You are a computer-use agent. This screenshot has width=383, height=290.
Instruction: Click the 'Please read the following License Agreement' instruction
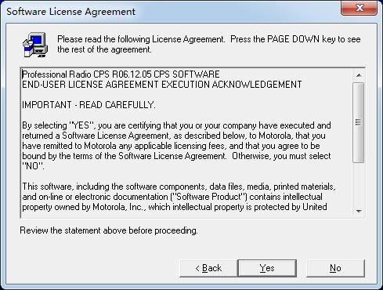141,39
